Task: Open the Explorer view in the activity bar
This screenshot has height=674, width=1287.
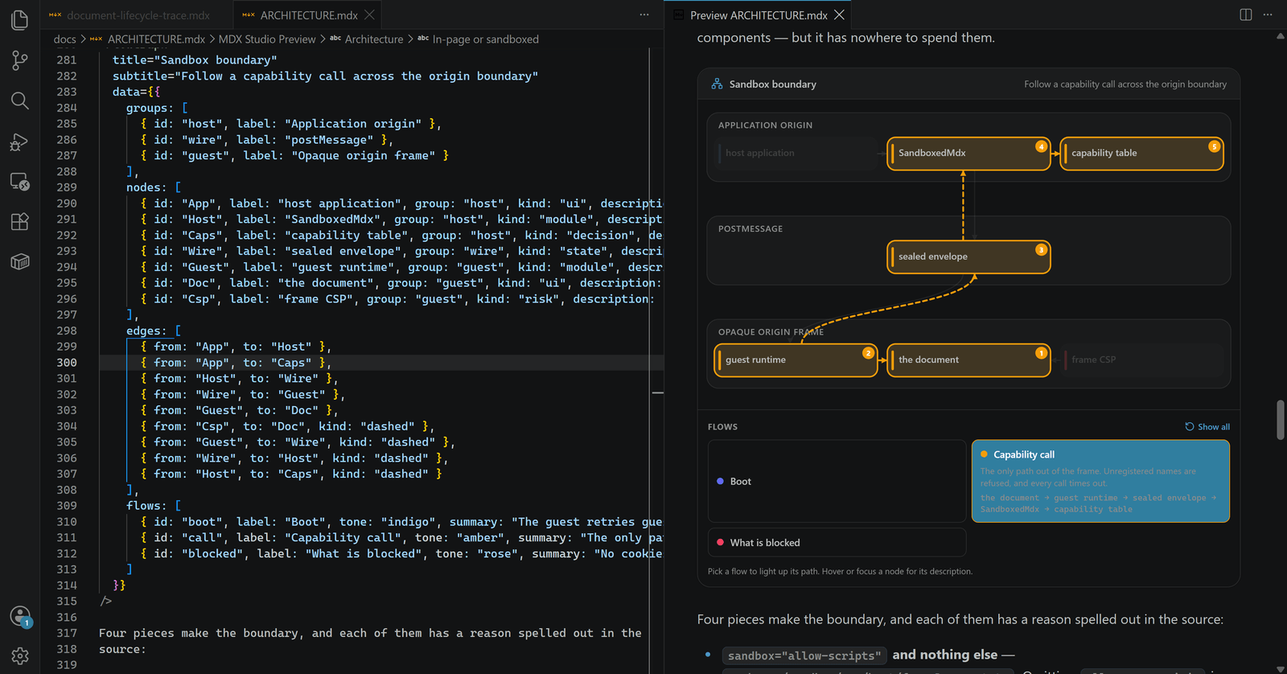Action: [x=19, y=19]
